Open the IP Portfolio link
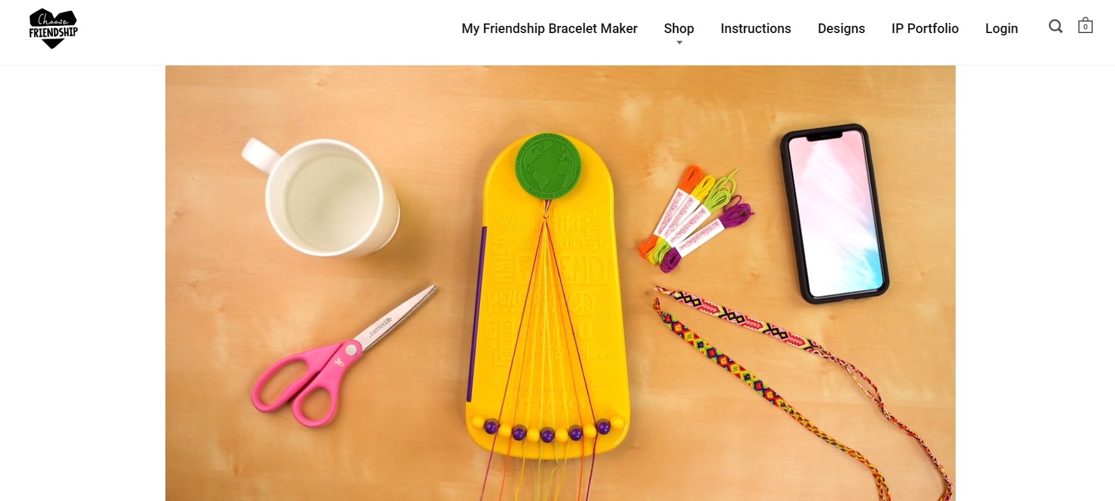This screenshot has height=501, width=1115. click(924, 28)
